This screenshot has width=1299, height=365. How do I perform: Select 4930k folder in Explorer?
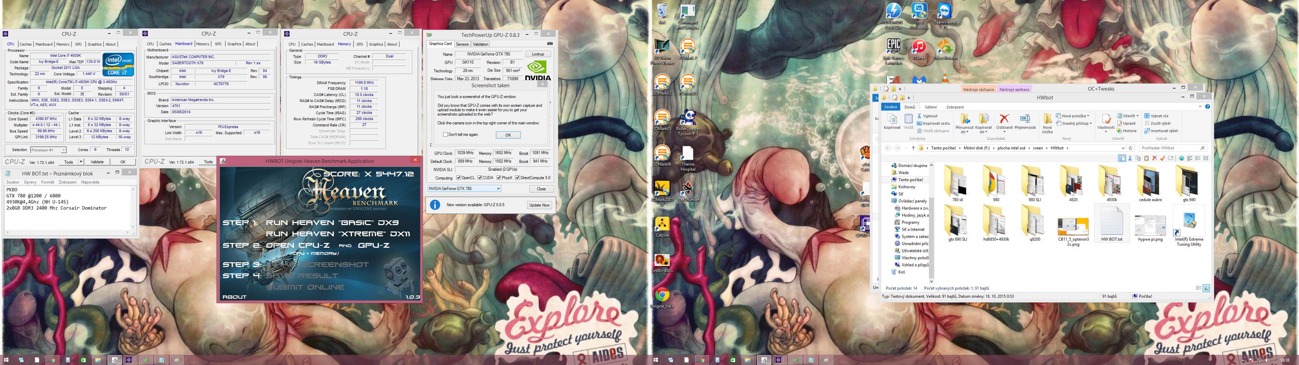tap(1111, 184)
